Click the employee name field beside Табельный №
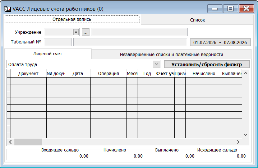This screenshot has width=258, height=168. [130, 42]
